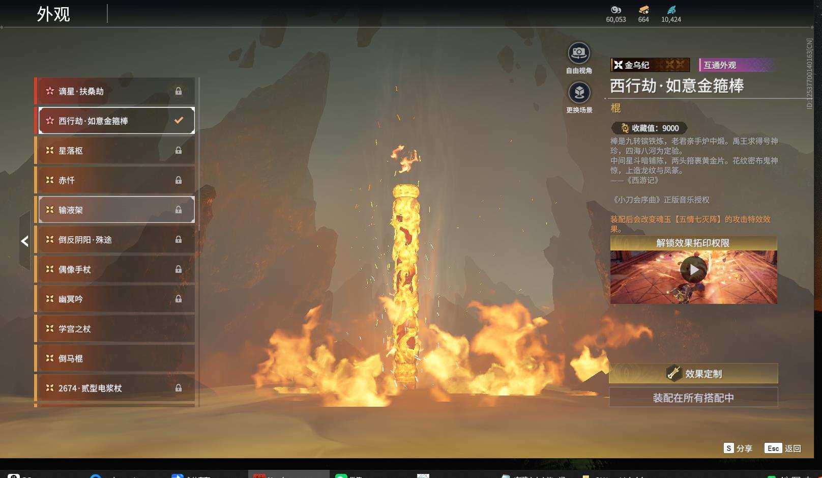
Task: Play the effect preview video
Action: (693, 270)
